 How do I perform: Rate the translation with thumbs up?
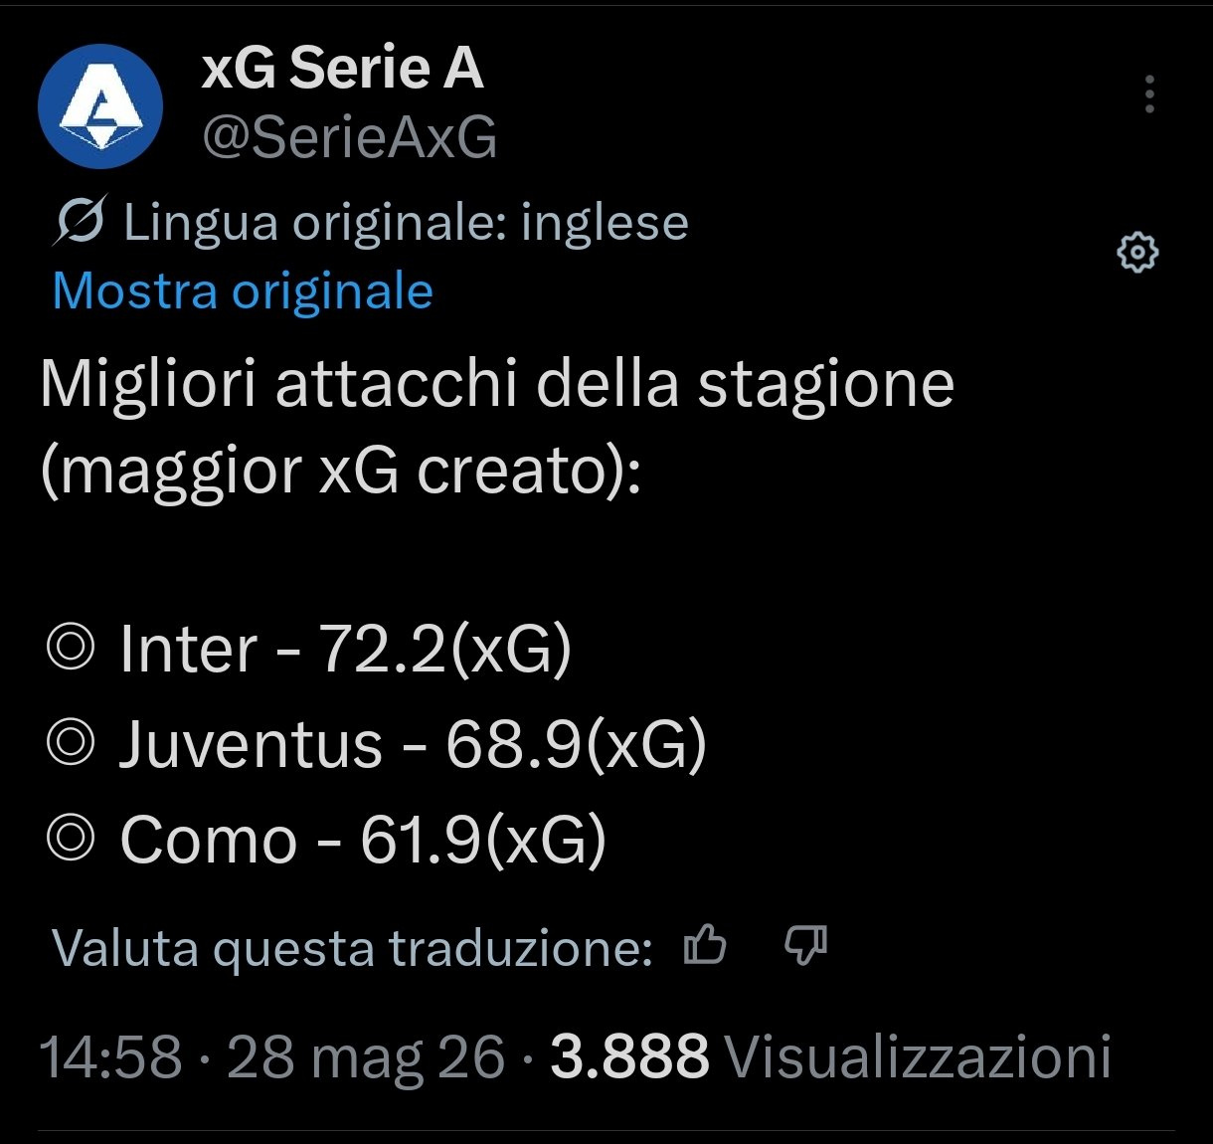tap(705, 945)
